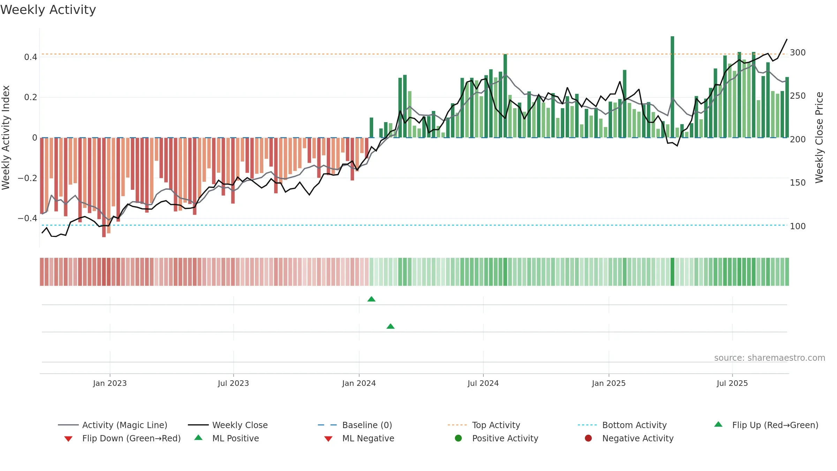Screen dimensions: 837x471
Task: Click the Flip Down (Green→Red) legend label
Action: pos(131,438)
